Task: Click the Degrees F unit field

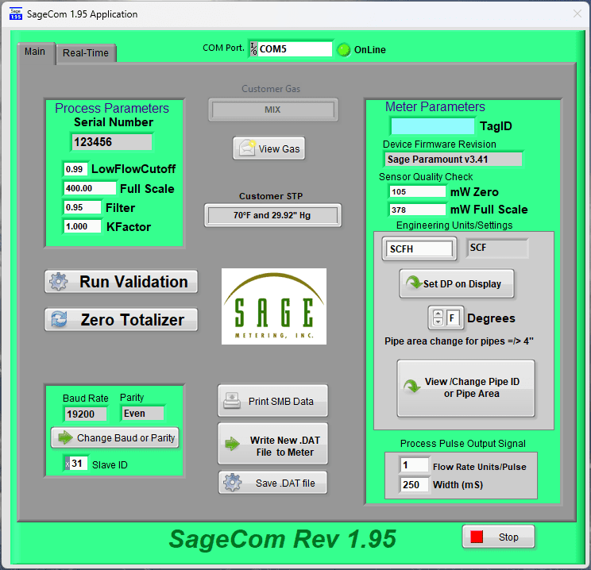Action: pyautogui.click(x=454, y=318)
